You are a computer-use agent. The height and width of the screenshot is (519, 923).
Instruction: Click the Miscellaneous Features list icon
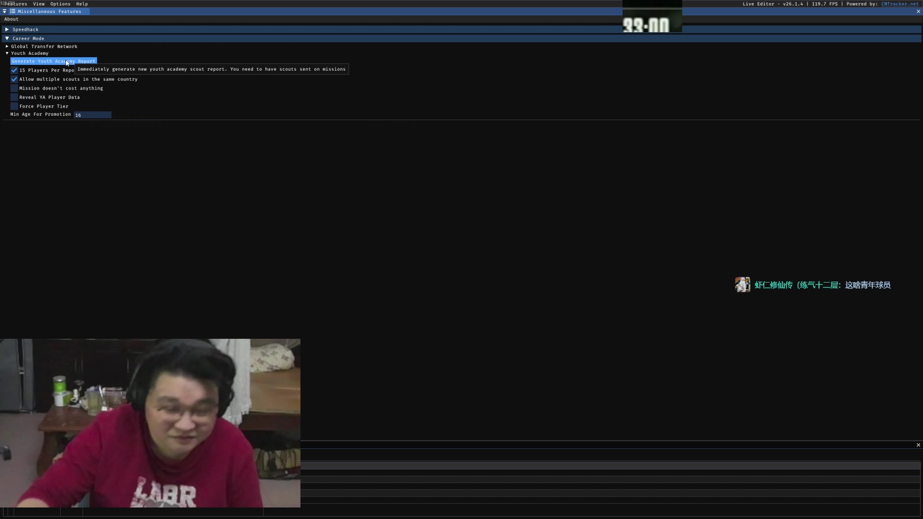point(12,12)
